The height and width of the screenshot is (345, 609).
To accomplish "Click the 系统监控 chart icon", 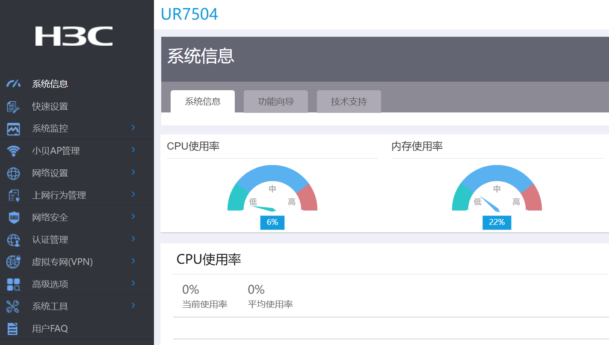I will (x=13, y=129).
